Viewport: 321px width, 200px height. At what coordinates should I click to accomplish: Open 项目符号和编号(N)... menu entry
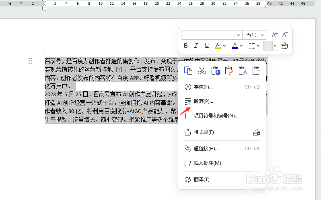(x=222, y=116)
